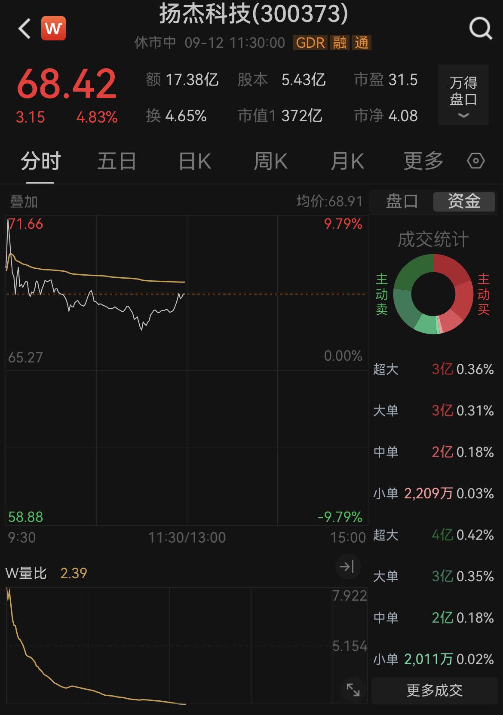The width and height of the screenshot is (503, 715).
Task: Tap the back arrow icon
Action: coord(25,29)
